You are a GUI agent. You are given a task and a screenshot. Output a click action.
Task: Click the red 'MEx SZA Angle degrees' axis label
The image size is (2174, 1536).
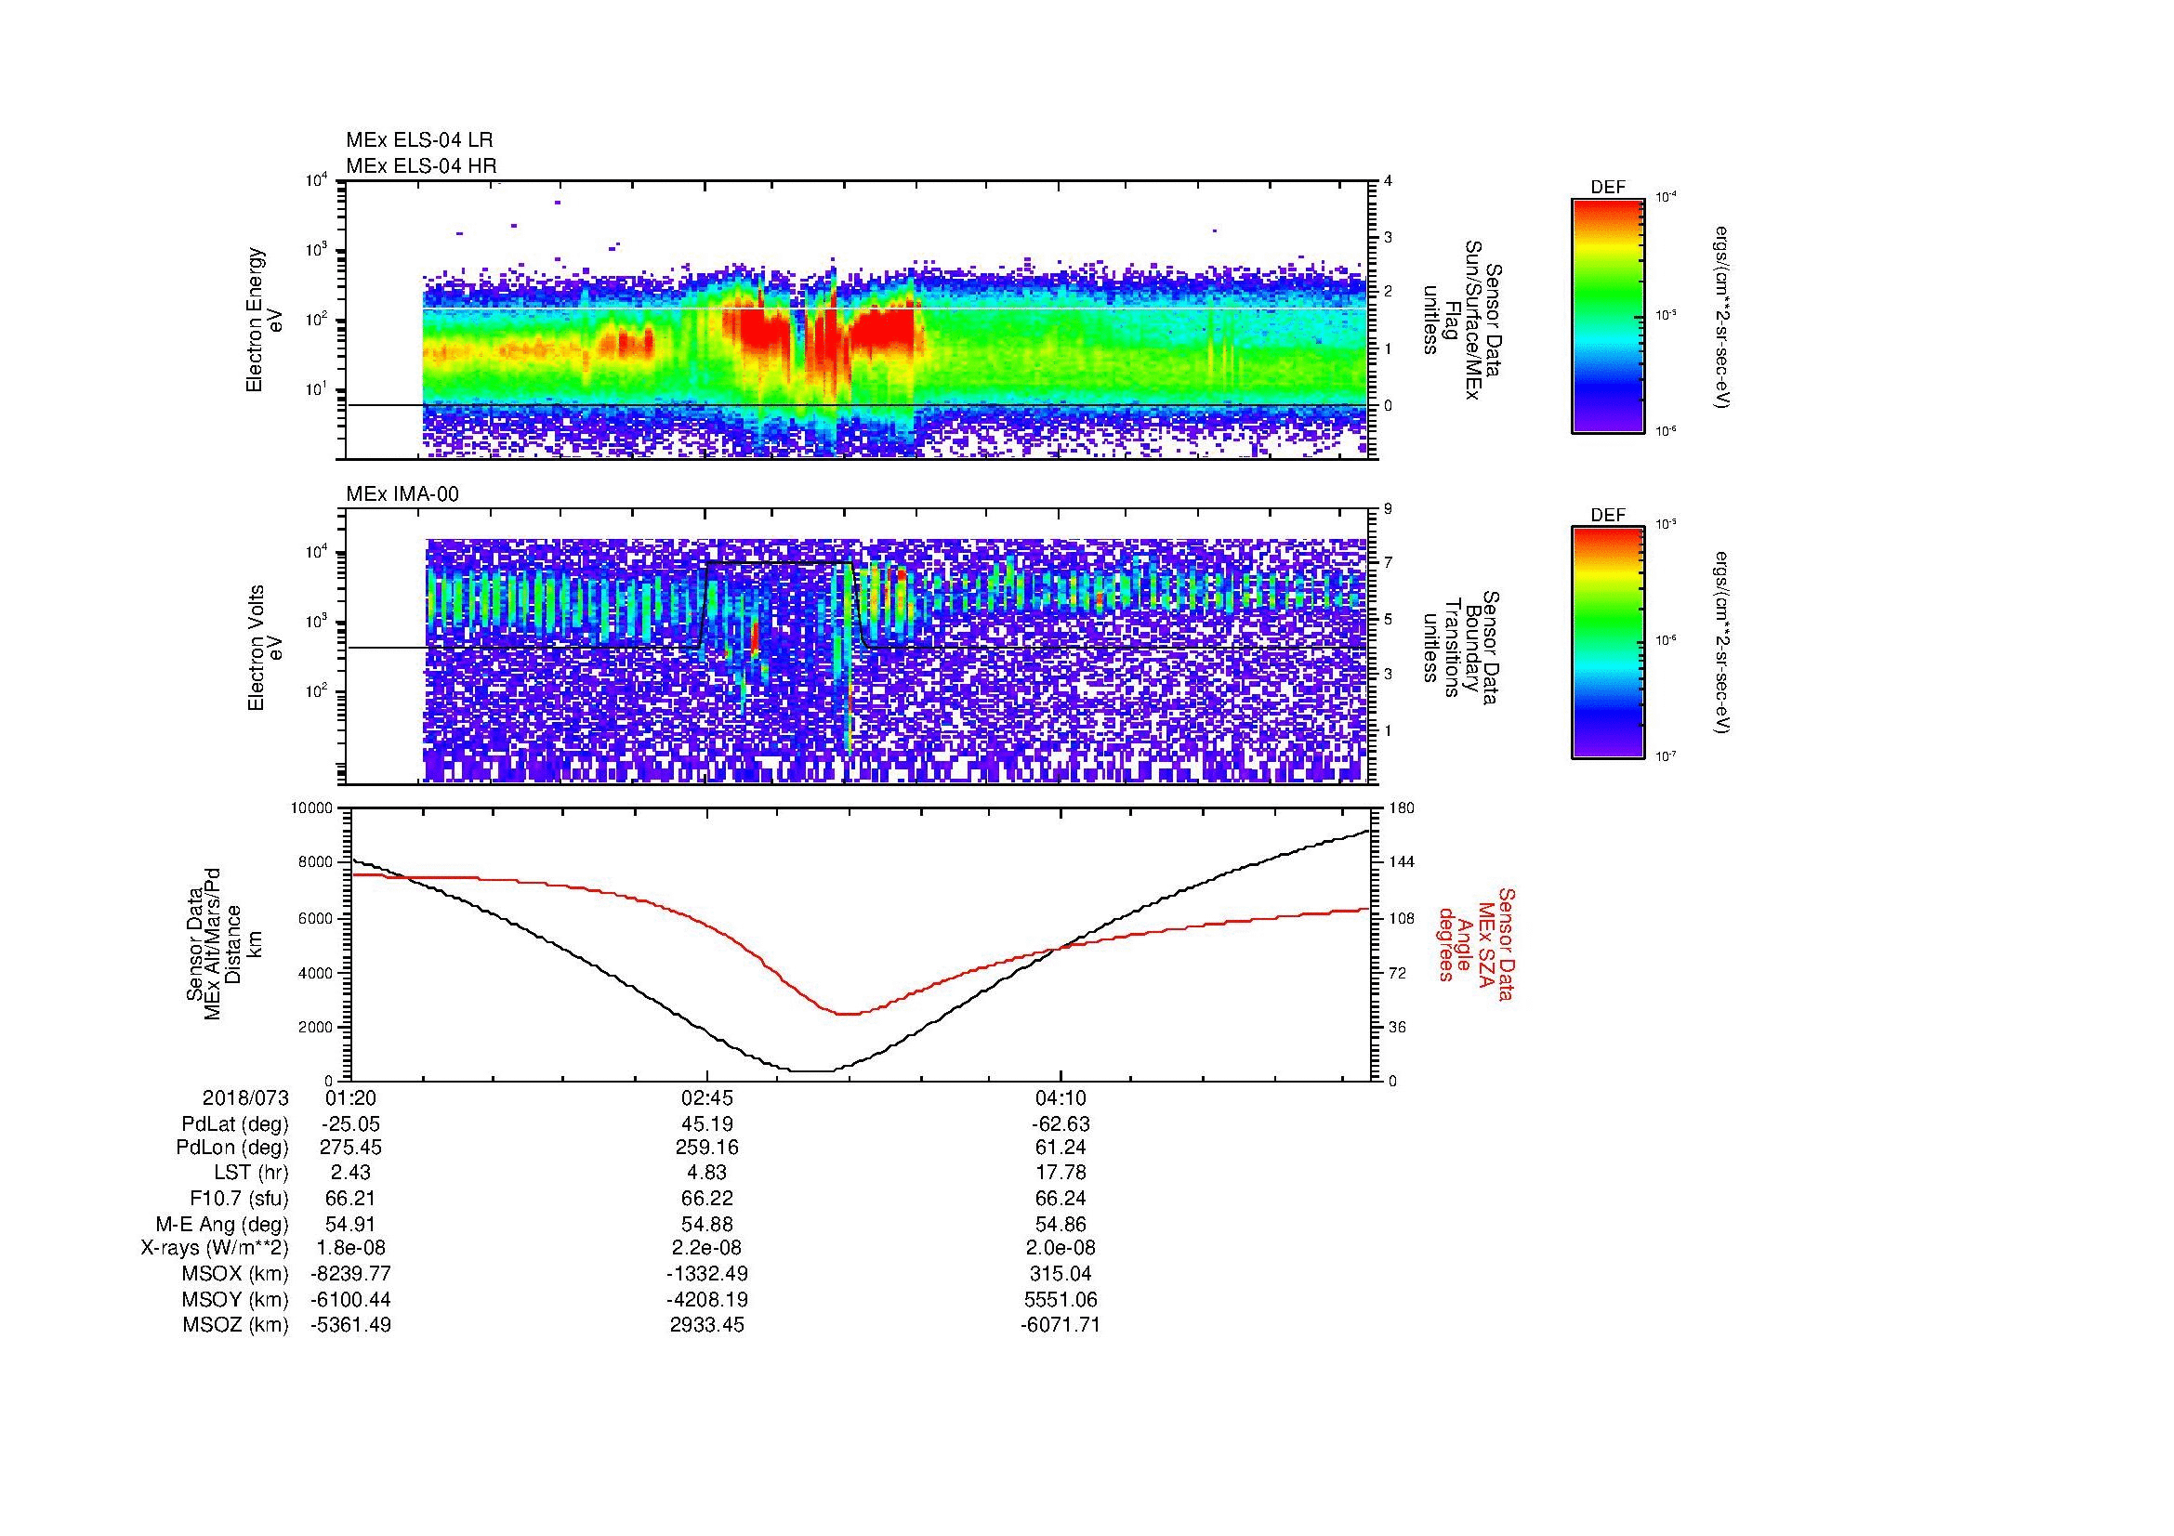[x=1475, y=944]
